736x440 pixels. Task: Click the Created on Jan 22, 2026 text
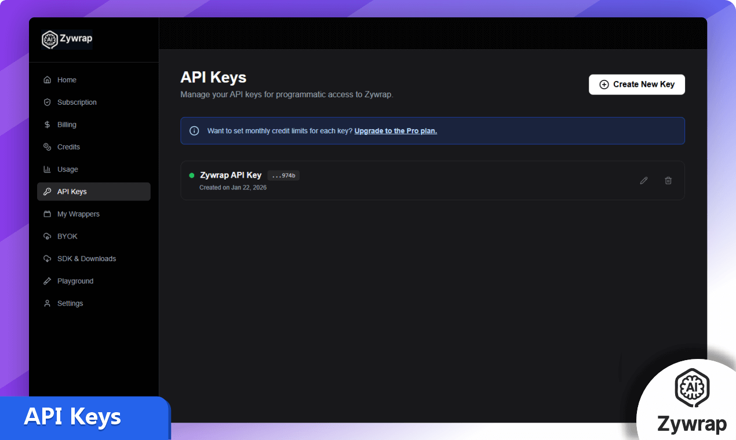(233, 188)
